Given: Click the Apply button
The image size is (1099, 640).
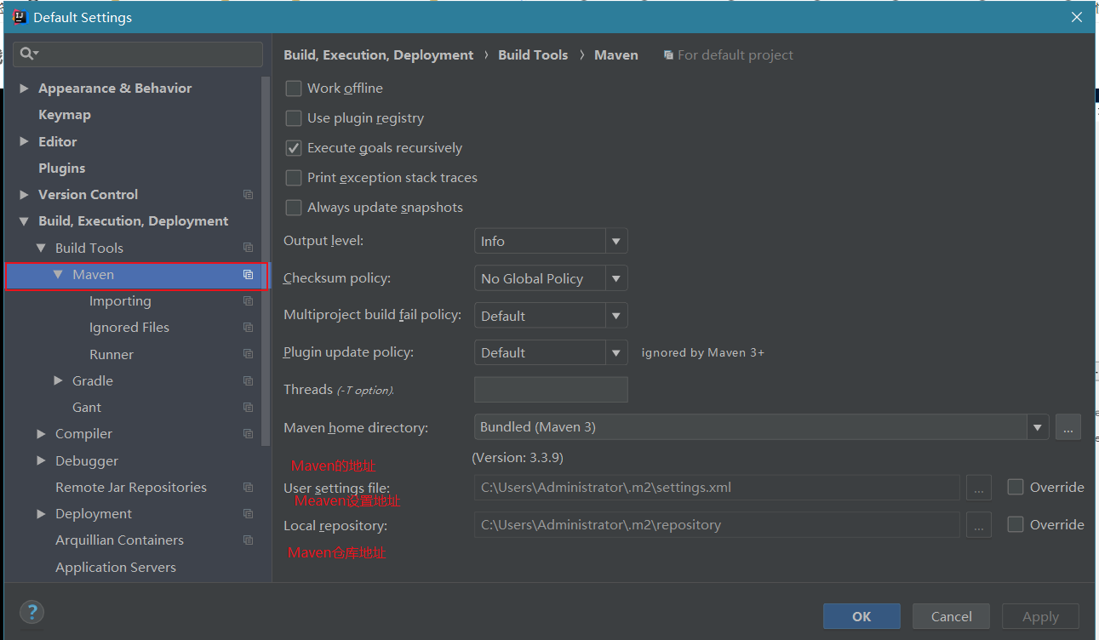Looking at the screenshot, I should pyautogui.click(x=1040, y=616).
